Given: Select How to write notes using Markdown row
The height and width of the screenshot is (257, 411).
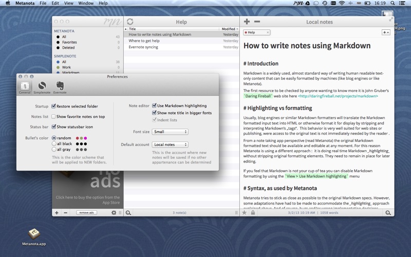Looking at the screenshot, I should pyautogui.click(x=182, y=34).
